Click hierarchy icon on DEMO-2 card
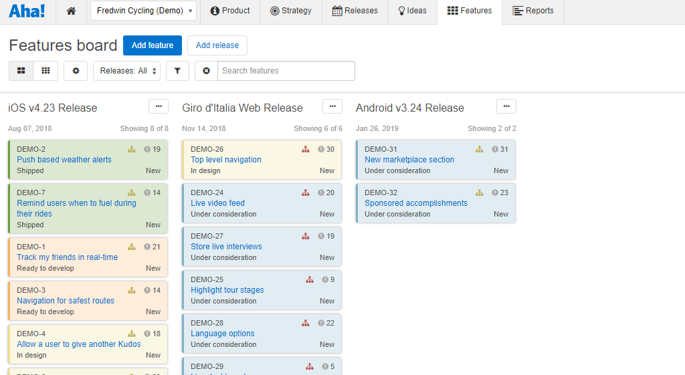The height and width of the screenshot is (375, 685). point(132,150)
